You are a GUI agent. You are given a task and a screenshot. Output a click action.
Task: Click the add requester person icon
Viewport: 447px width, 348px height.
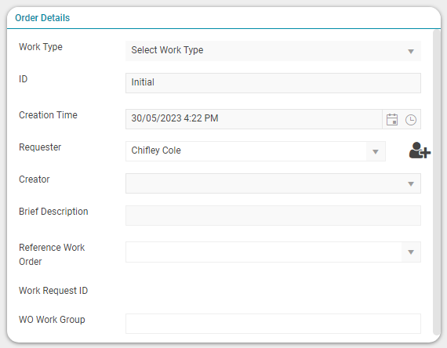(420, 150)
